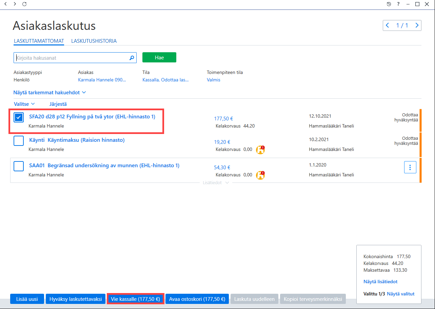
Task: Click the Kopioi terveysmerkinnäksi button
Action: pyautogui.click(x=313, y=299)
